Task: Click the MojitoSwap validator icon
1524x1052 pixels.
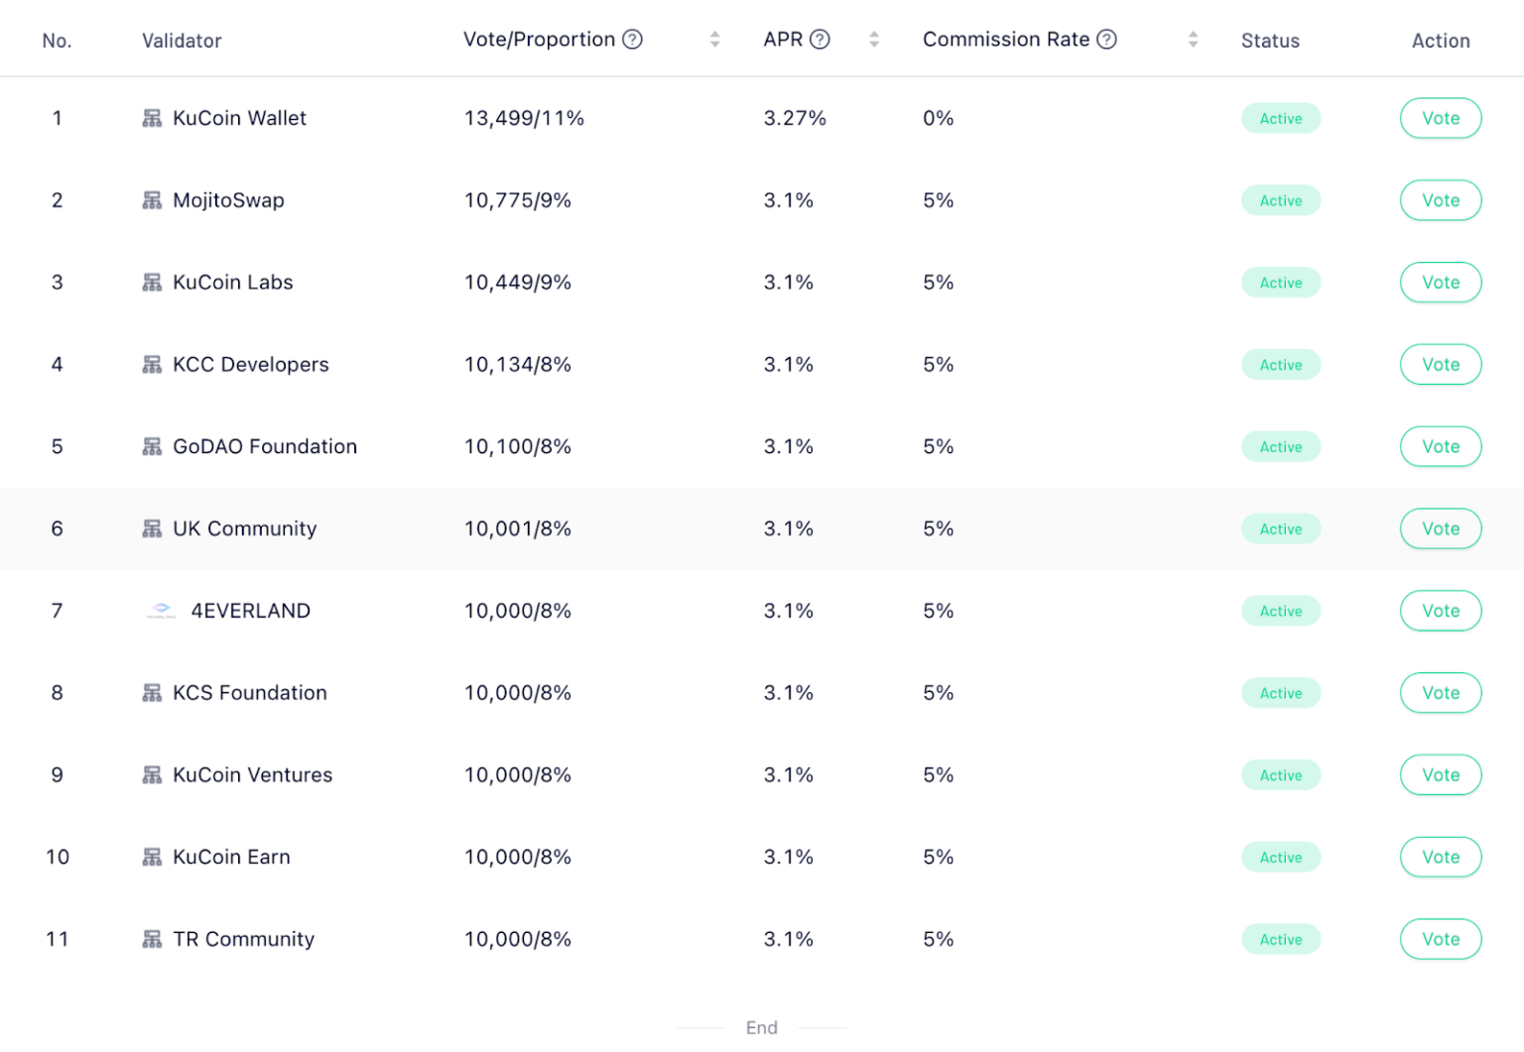Action: (x=152, y=201)
